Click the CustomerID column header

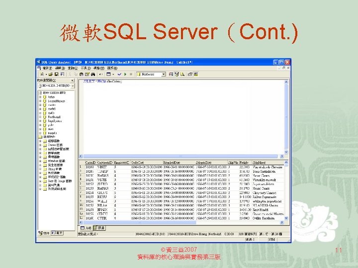point(105,163)
